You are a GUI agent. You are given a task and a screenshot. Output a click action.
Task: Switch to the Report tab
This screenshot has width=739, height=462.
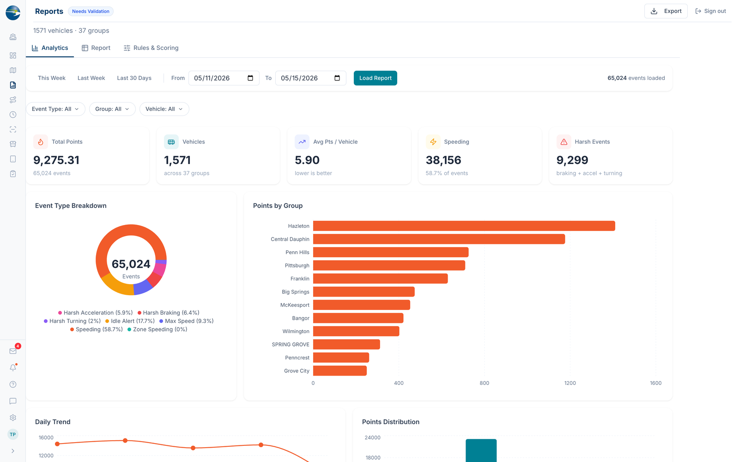[96, 48]
